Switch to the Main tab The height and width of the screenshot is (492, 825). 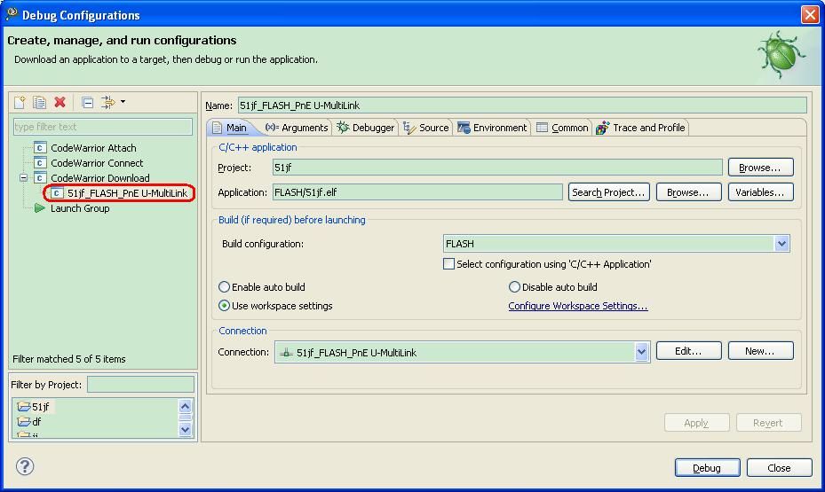230,128
